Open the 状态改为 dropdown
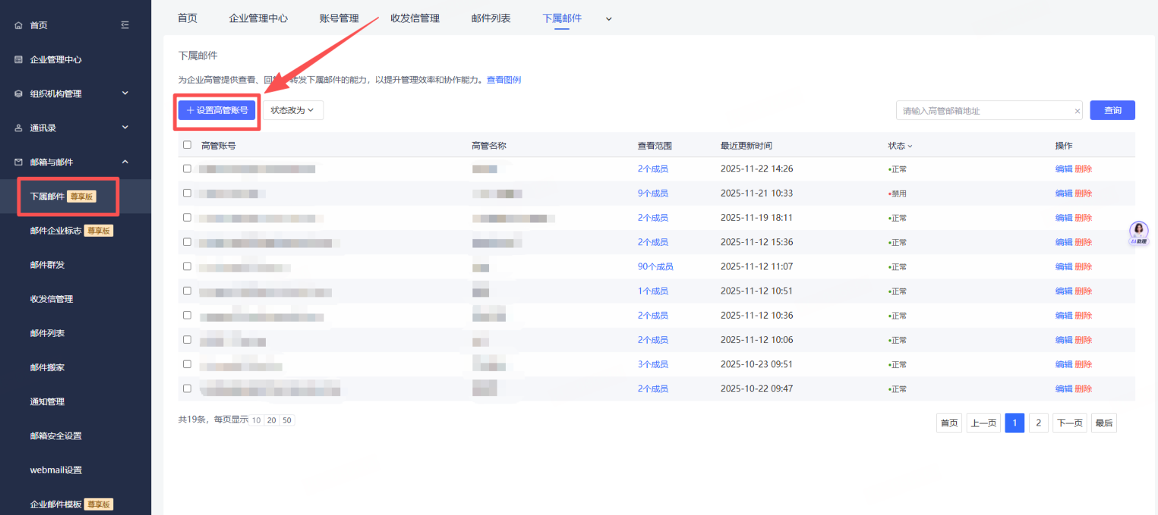 293,110
